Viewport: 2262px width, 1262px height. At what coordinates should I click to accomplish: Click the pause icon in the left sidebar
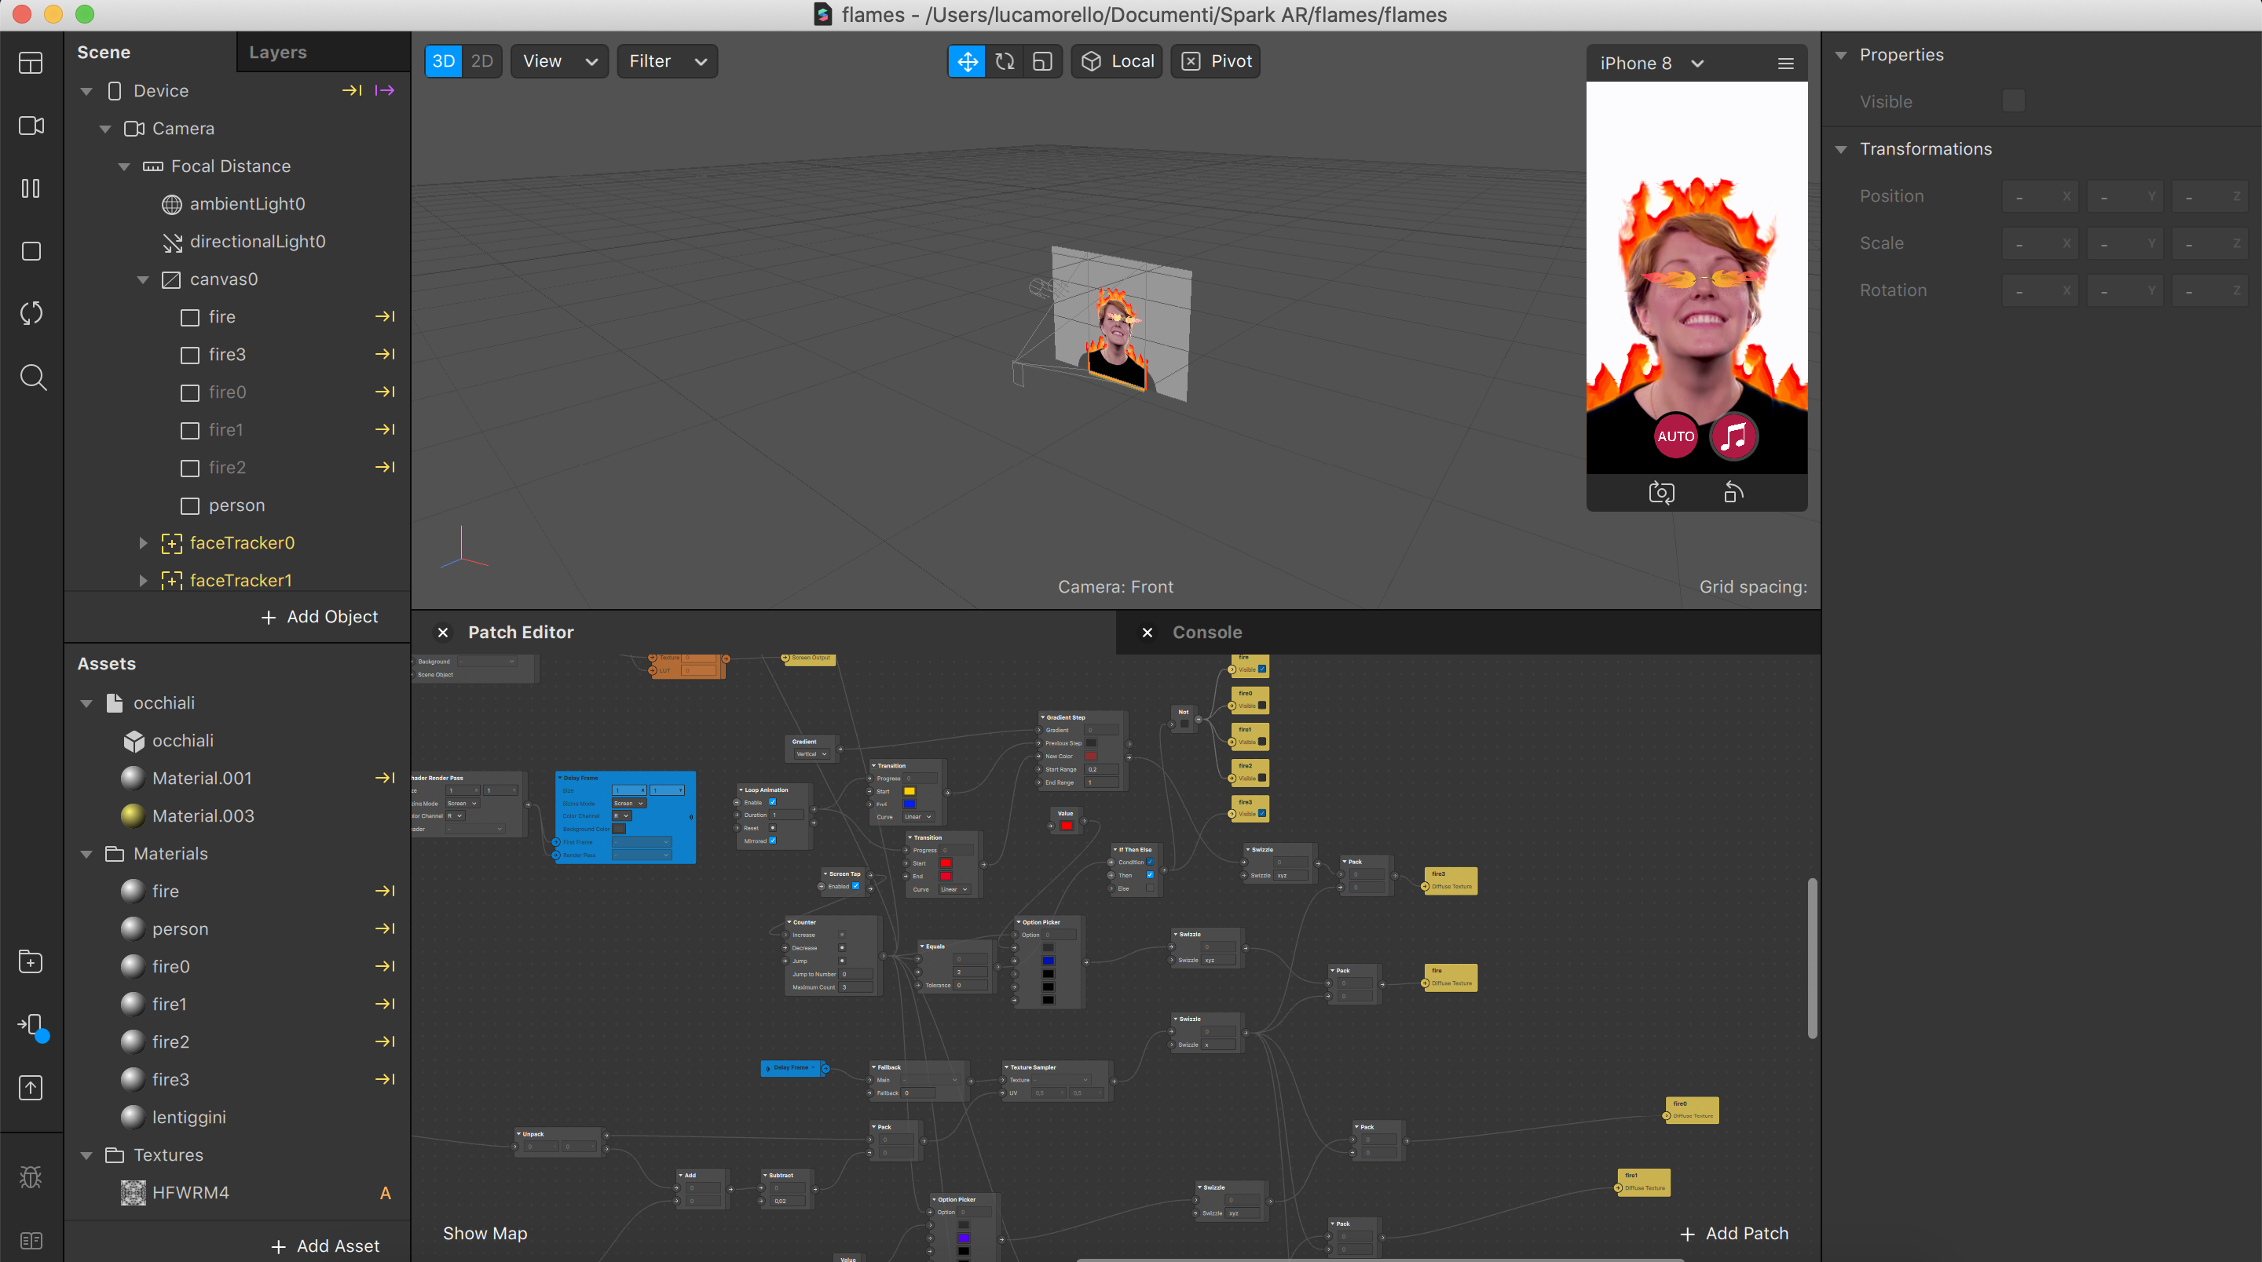pyautogui.click(x=31, y=188)
